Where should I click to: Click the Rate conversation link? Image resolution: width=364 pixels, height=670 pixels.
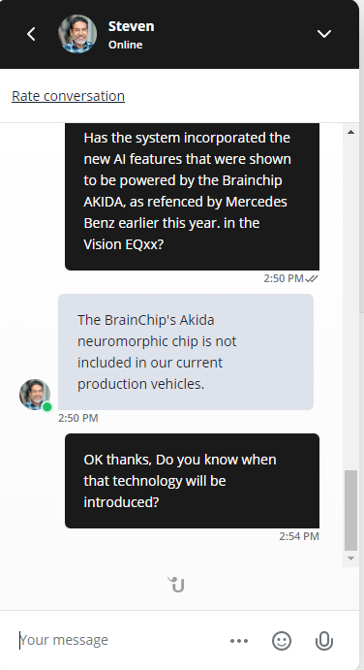69,96
